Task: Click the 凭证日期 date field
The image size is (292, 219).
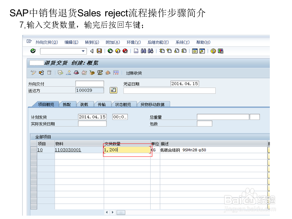Action: coord(185,84)
